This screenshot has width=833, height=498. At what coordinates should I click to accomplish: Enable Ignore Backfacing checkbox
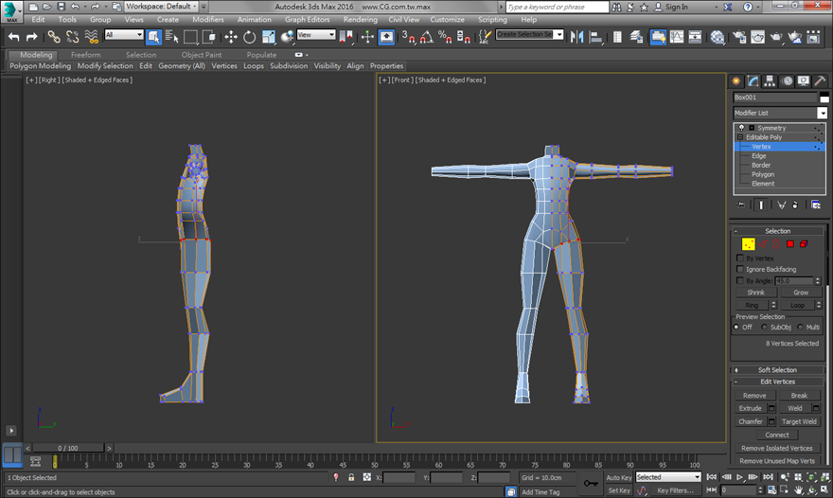pos(740,269)
